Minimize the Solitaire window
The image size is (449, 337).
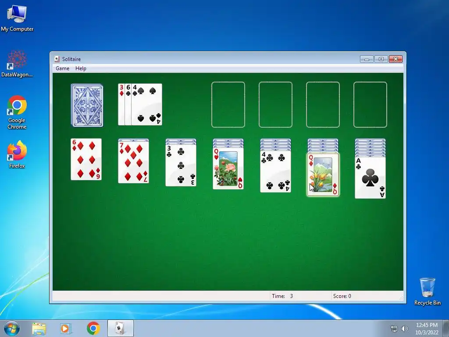pos(367,59)
